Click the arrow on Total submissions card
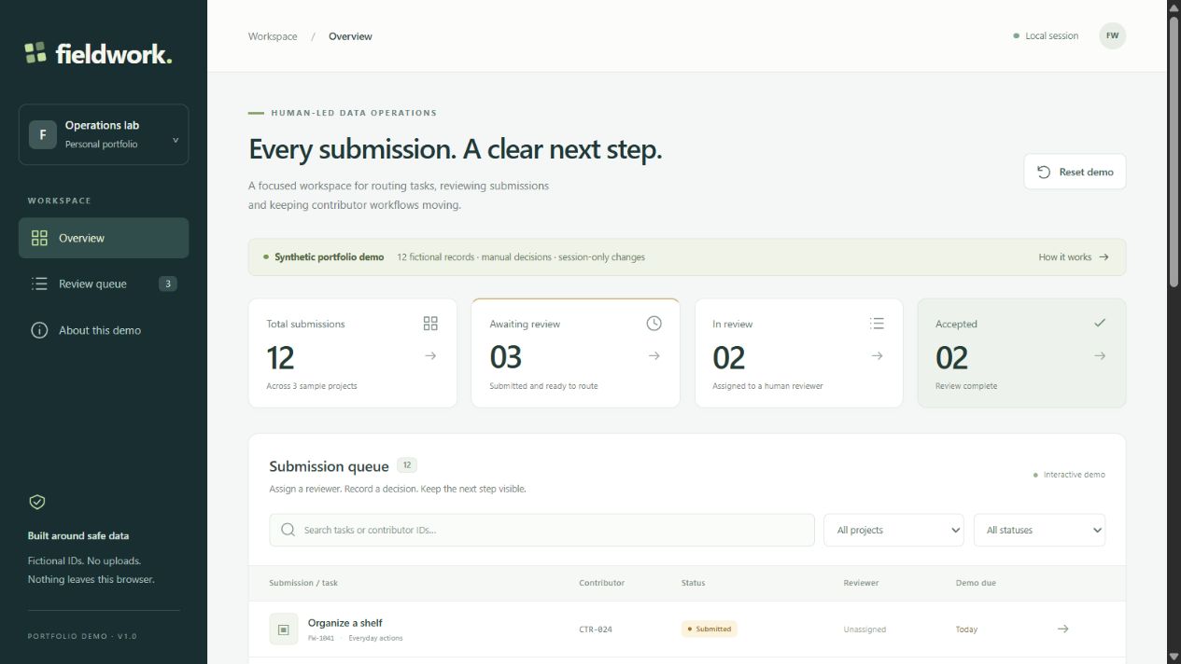Screen dimensions: 1181x664 coord(430,355)
